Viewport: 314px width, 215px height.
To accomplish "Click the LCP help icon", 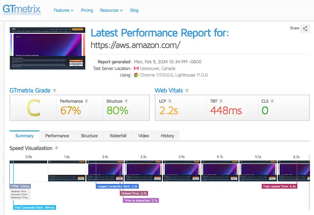I will (x=170, y=101).
